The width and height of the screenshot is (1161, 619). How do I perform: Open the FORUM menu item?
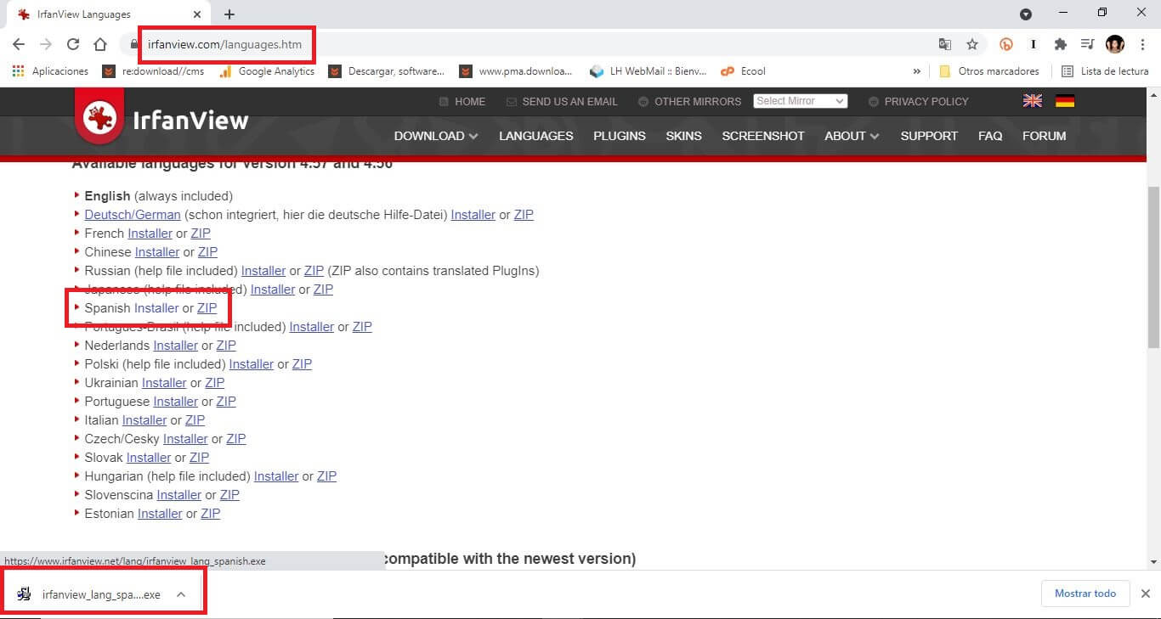[x=1045, y=136]
